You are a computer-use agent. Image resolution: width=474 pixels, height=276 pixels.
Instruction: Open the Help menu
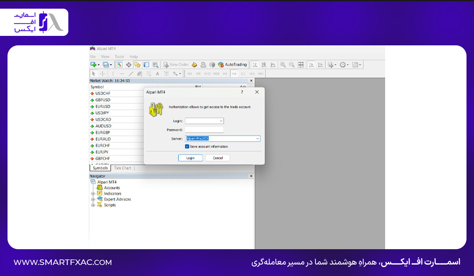134,57
